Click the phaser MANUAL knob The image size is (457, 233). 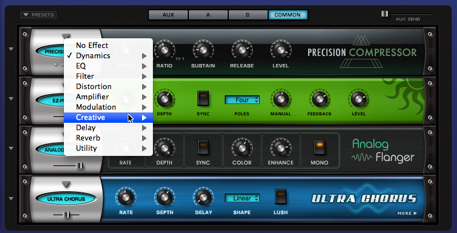(280, 99)
